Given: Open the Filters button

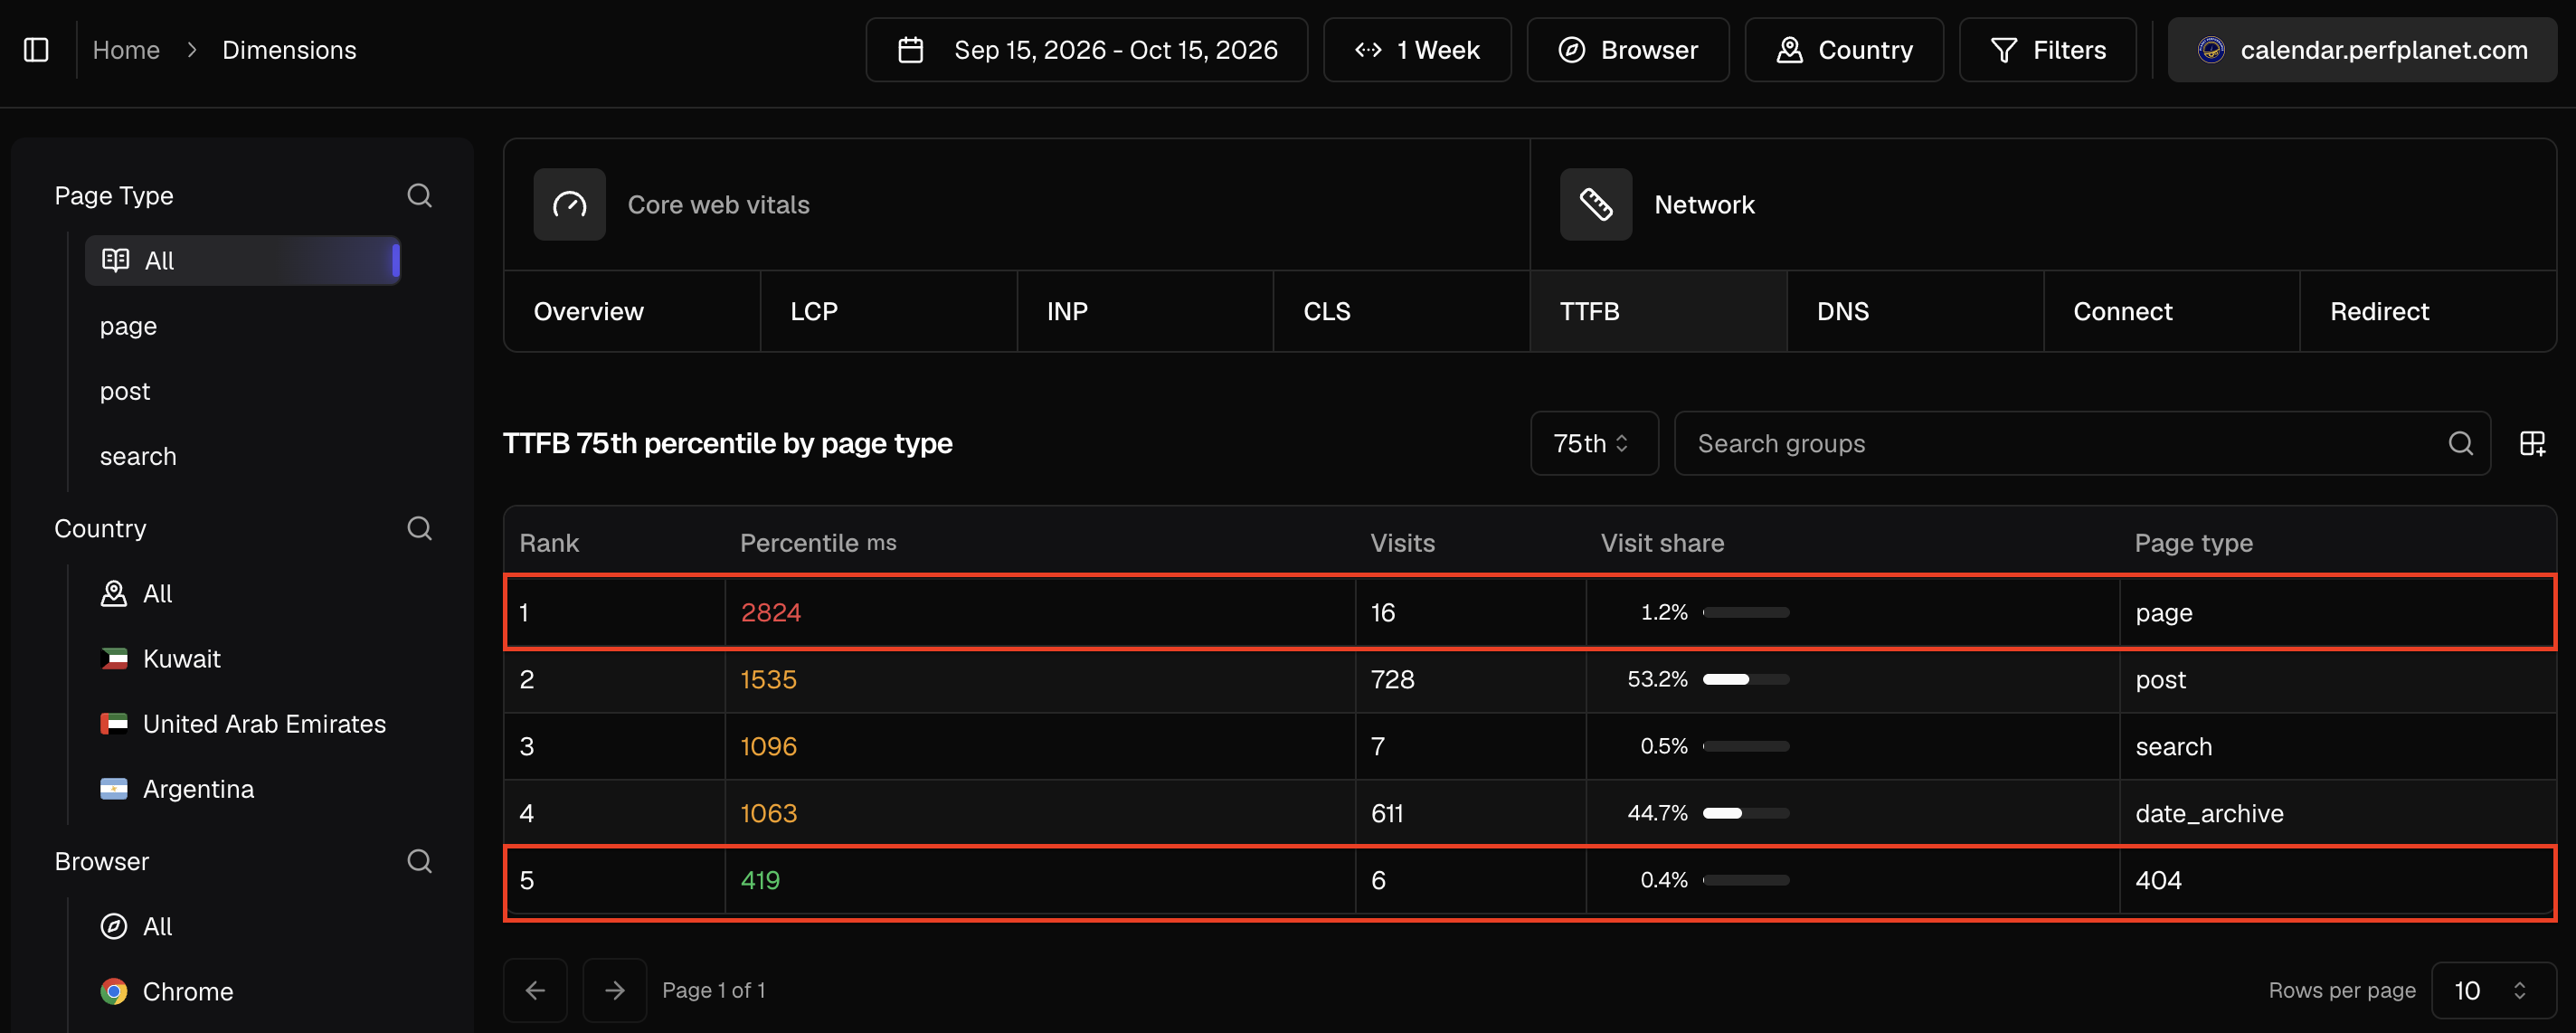Looking at the screenshot, I should (x=2047, y=50).
